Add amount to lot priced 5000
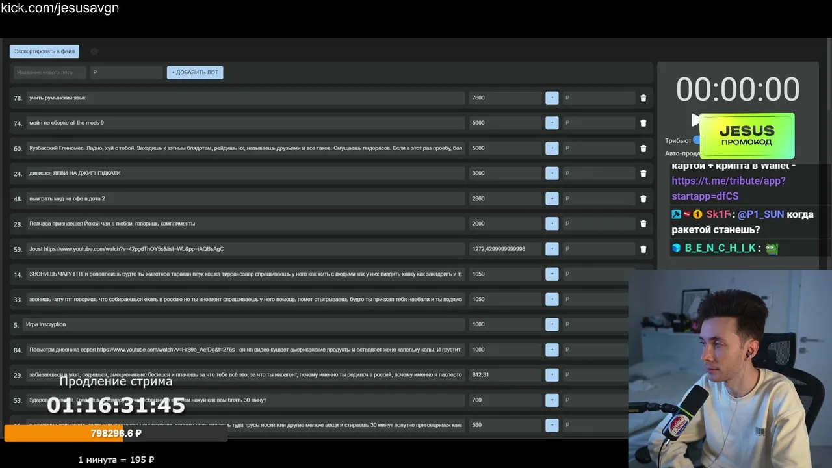832x468 pixels. click(x=552, y=148)
